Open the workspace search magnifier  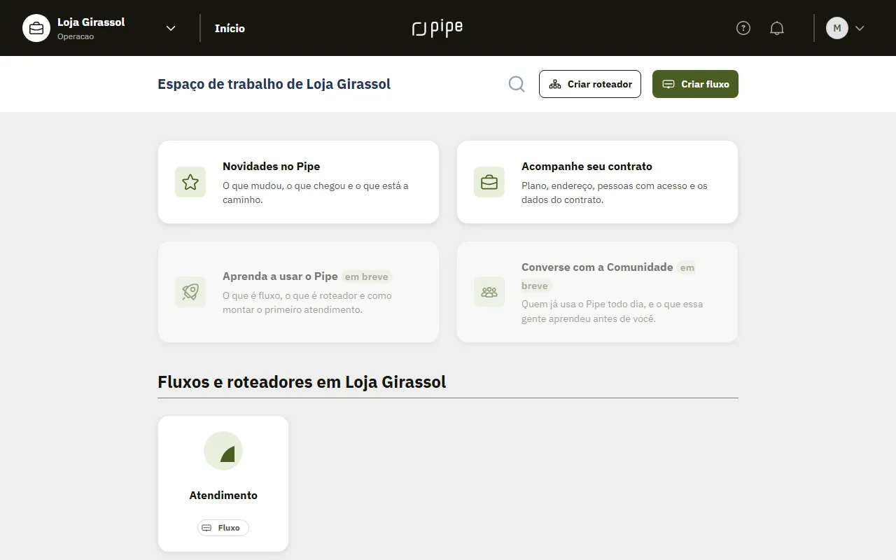click(x=517, y=84)
